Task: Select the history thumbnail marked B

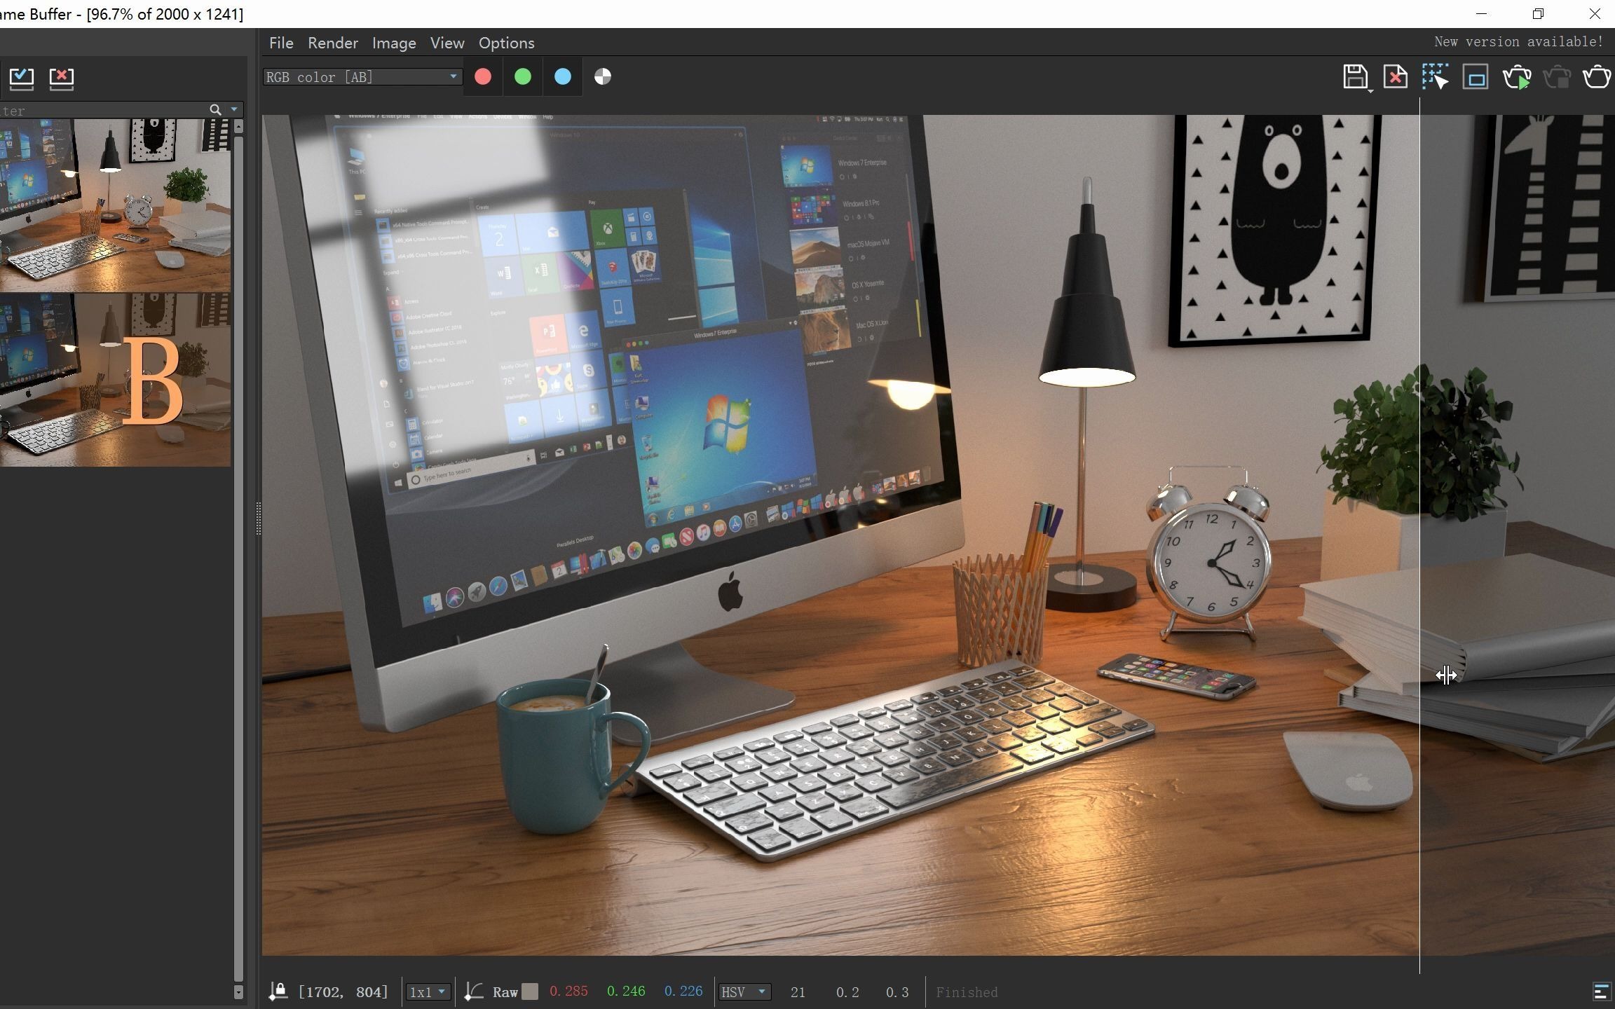Action: (x=115, y=380)
